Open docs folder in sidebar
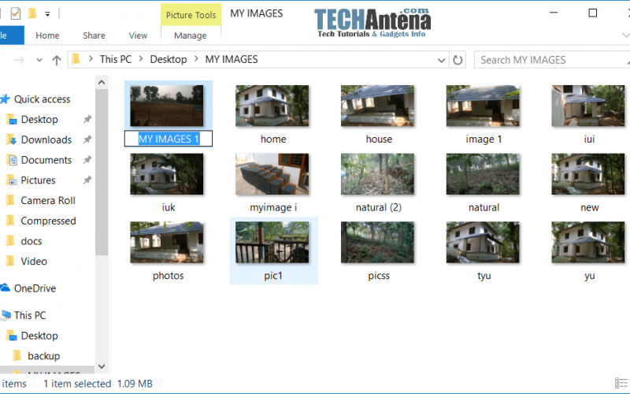The height and width of the screenshot is (394, 630). pyautogui.click(x=31, y=241)
